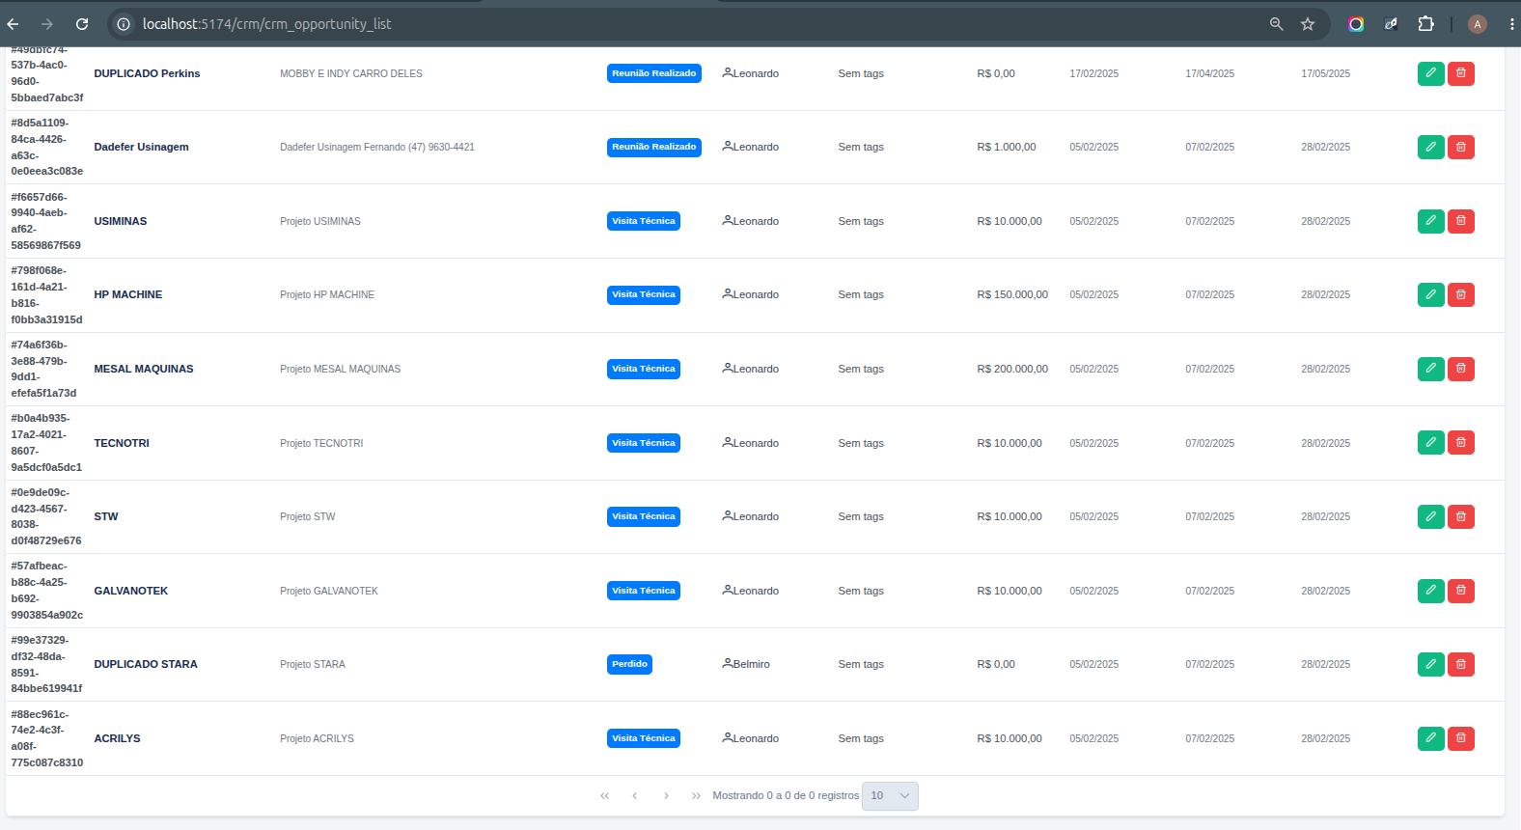
Task: Click the R$ 1.000,00 value cell
Action: coord(1007,147)
